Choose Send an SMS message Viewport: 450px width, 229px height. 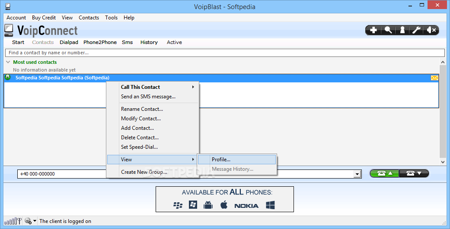tap(153, 97)
